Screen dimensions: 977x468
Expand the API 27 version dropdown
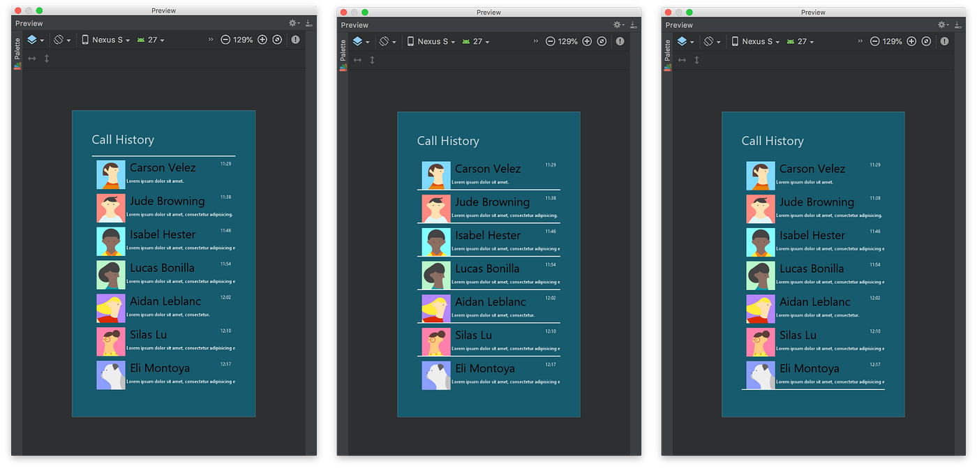[x=151, y=40]
